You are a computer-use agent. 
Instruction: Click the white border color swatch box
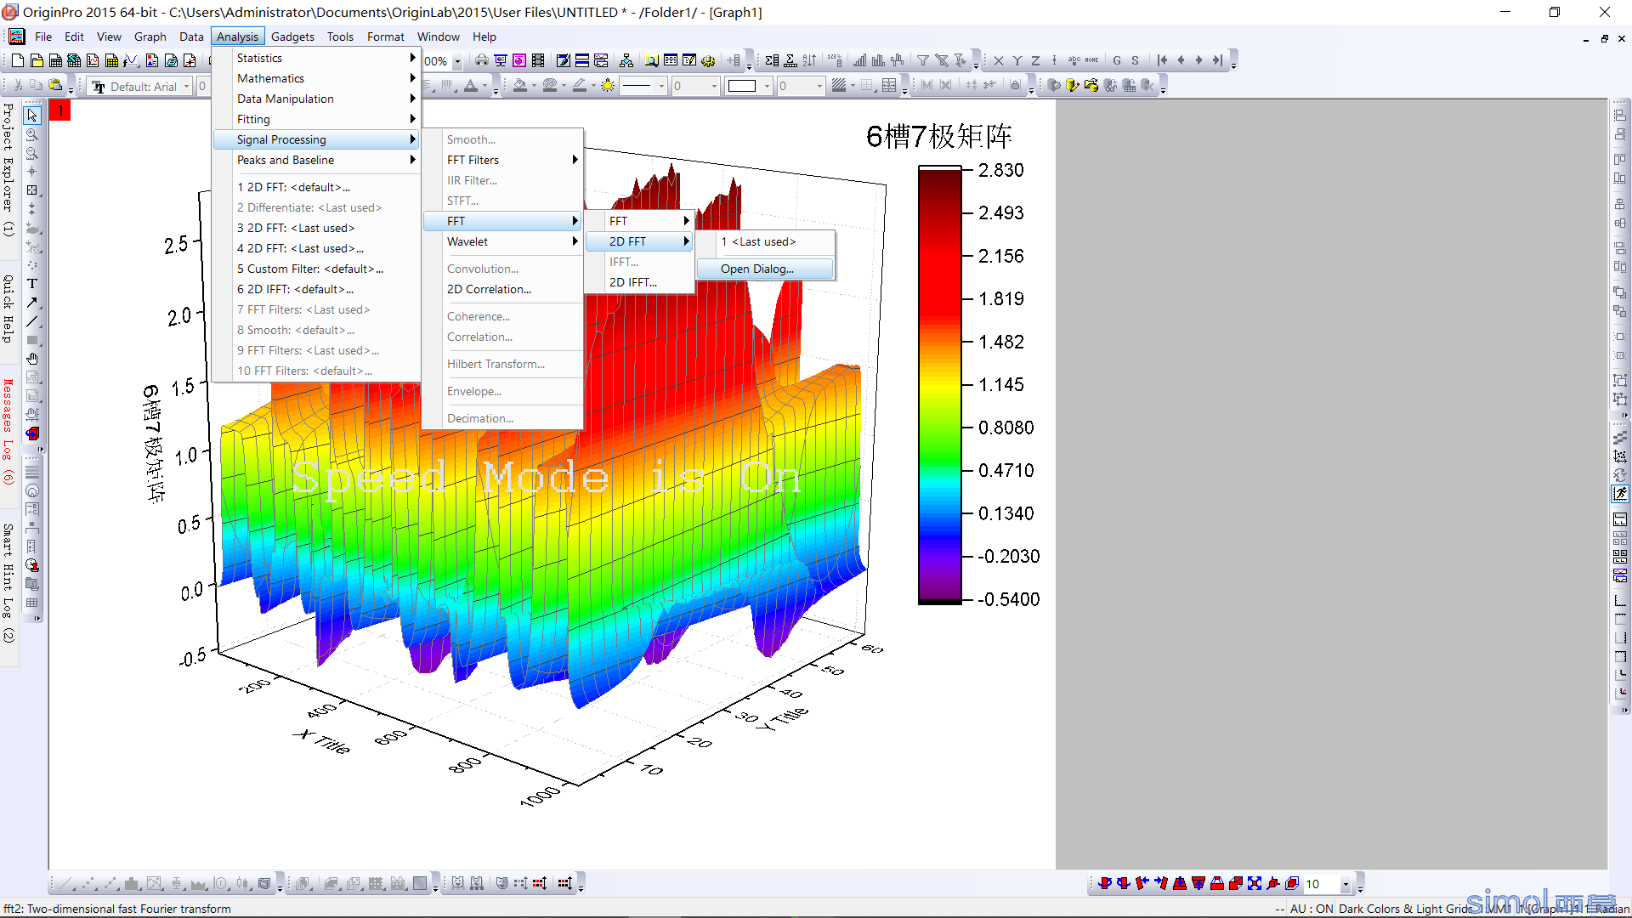pos(741,86)
